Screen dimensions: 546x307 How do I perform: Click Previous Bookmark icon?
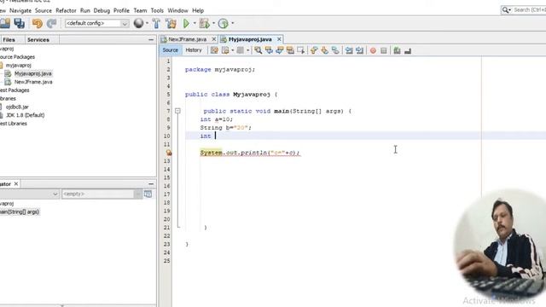314,50
